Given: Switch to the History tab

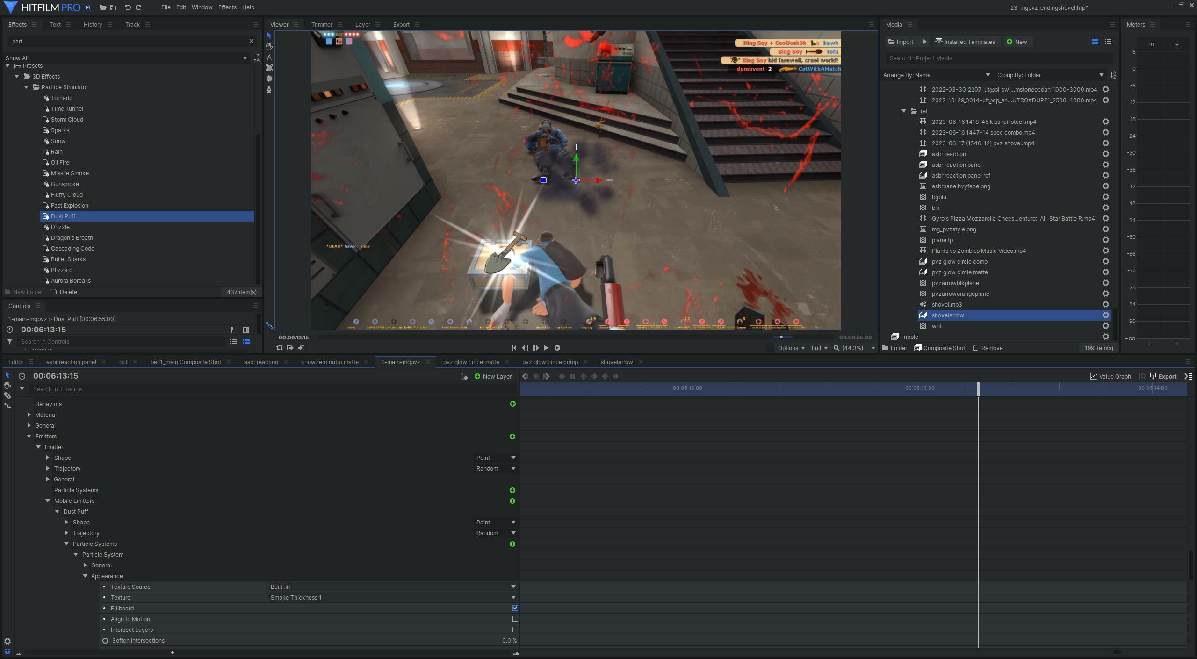Looking at the screenshot, I should 93,25.
